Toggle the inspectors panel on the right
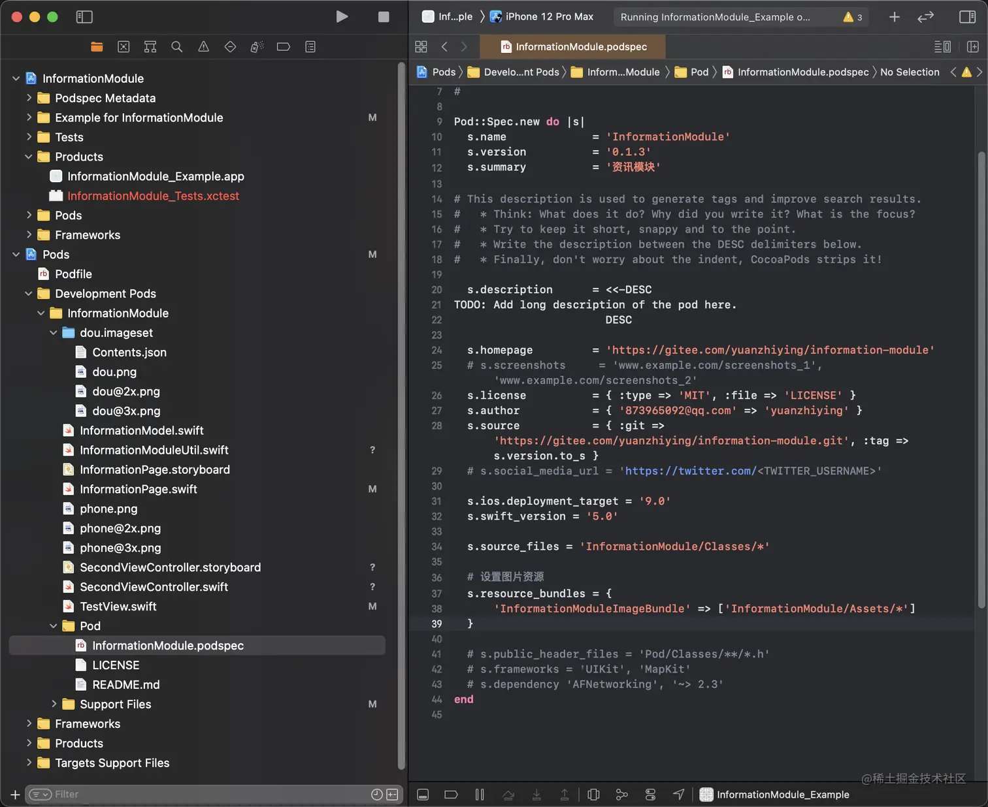 (x=967, y=17)
